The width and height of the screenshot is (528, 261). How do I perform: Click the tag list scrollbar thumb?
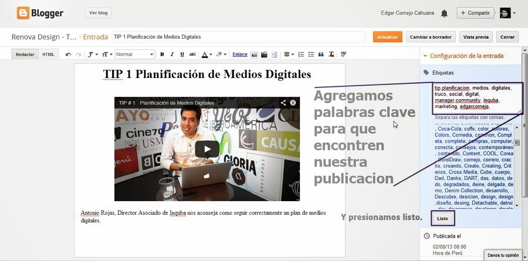tap(517, 143)
